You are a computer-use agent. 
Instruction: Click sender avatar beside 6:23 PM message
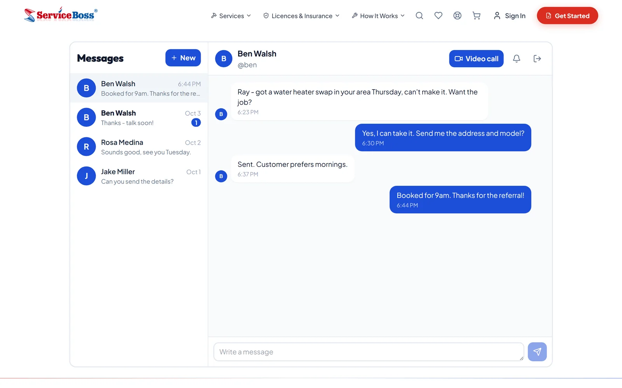221,114
